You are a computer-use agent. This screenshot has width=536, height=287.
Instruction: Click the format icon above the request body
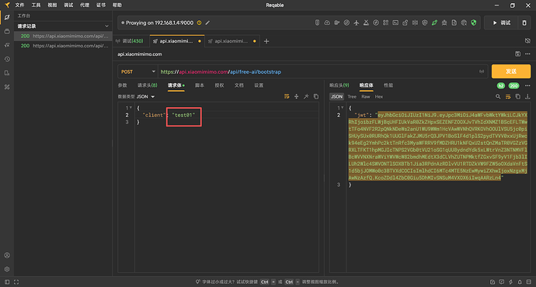287,97
